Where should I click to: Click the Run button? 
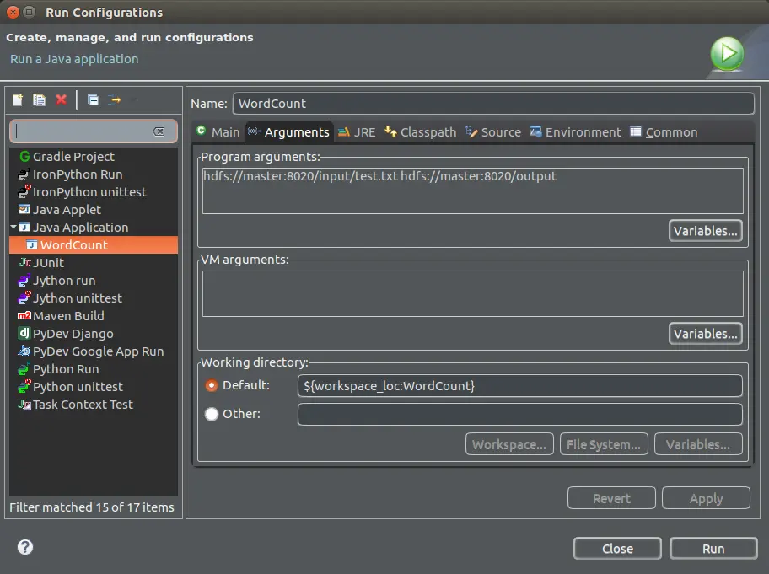click(x=713, y=549)
